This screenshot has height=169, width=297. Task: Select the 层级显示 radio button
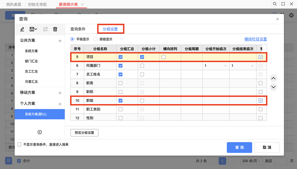click(x=95, y=39)
